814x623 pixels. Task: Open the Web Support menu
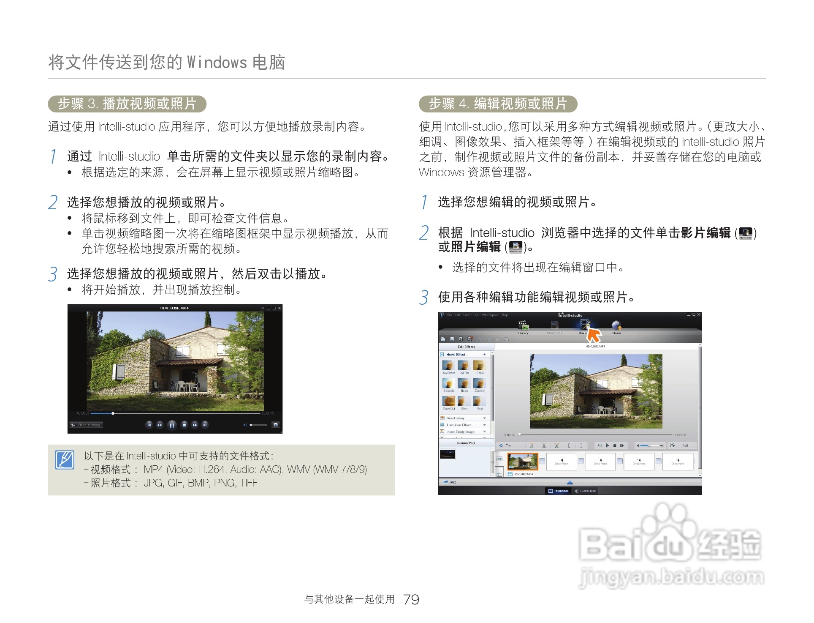pos(490,315)
